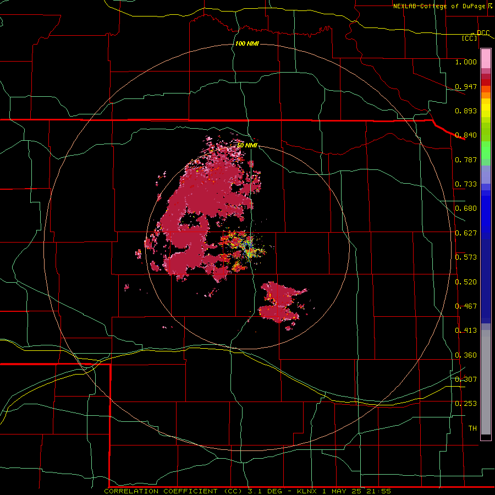Viewport: 495px width, 495px height.
Task: Click the KLNX radar site identifier
Action: coord(308,491)
